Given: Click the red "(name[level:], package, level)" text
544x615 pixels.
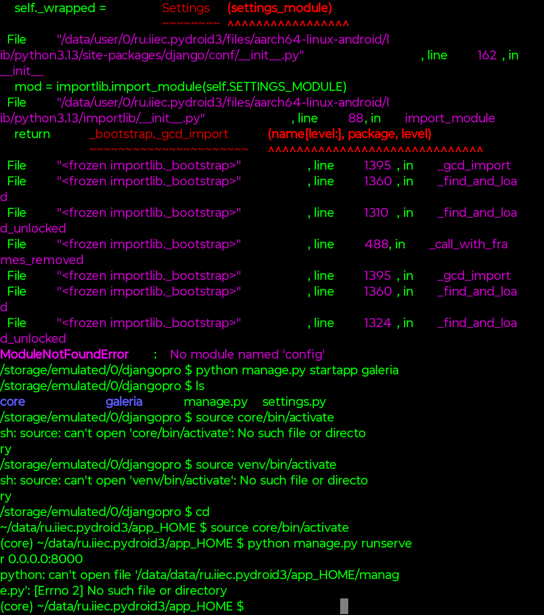Looking at the screenshot, I should click(350, 134).
